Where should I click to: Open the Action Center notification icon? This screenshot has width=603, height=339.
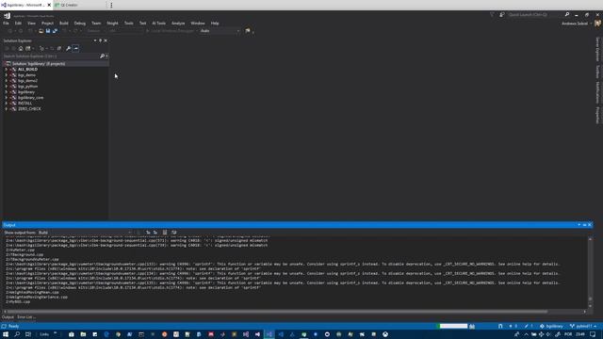593,334
